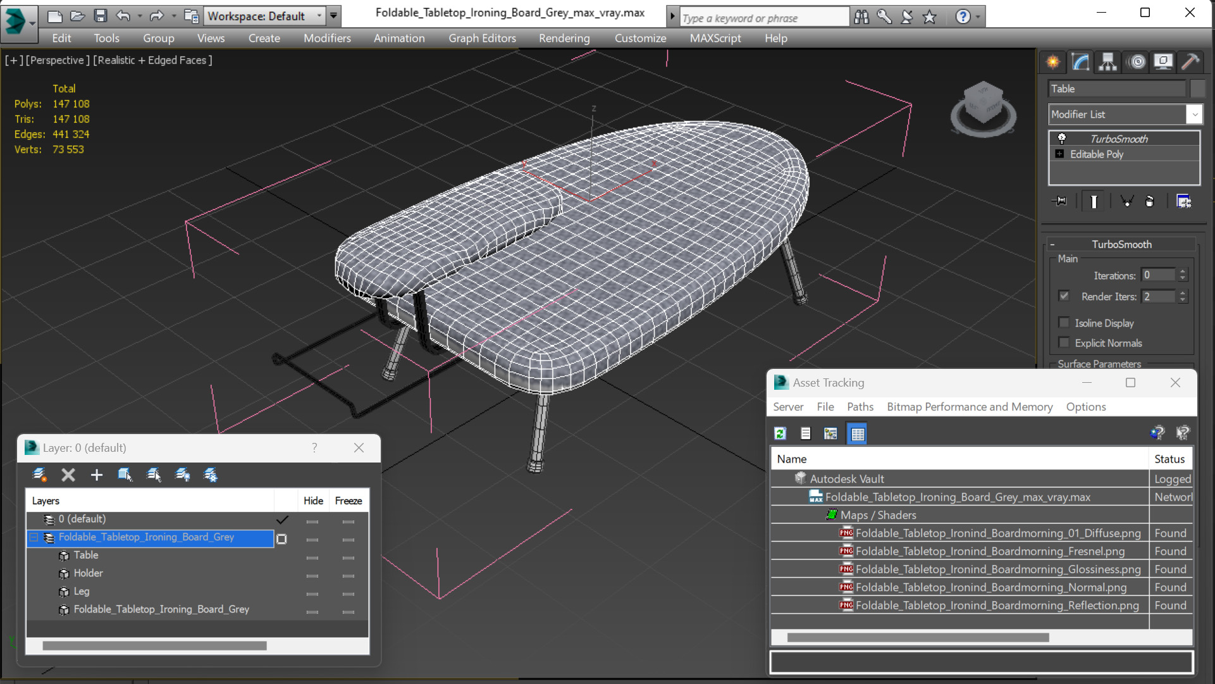Open the Utilities hammer panel tab
Screen dimensions: 1215x684
click(1190, 61)
